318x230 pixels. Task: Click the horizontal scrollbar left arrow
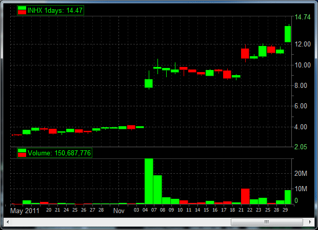8,222
